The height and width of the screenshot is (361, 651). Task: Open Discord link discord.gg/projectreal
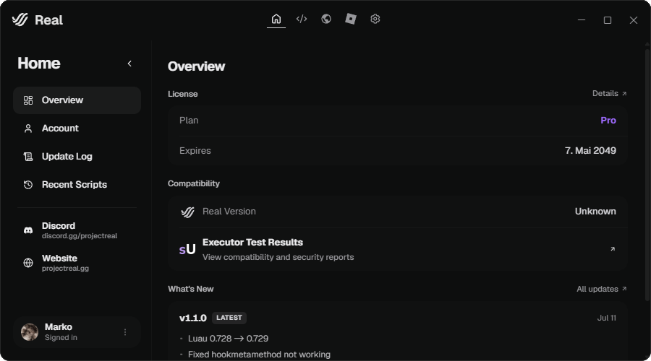tap(77, 230)
